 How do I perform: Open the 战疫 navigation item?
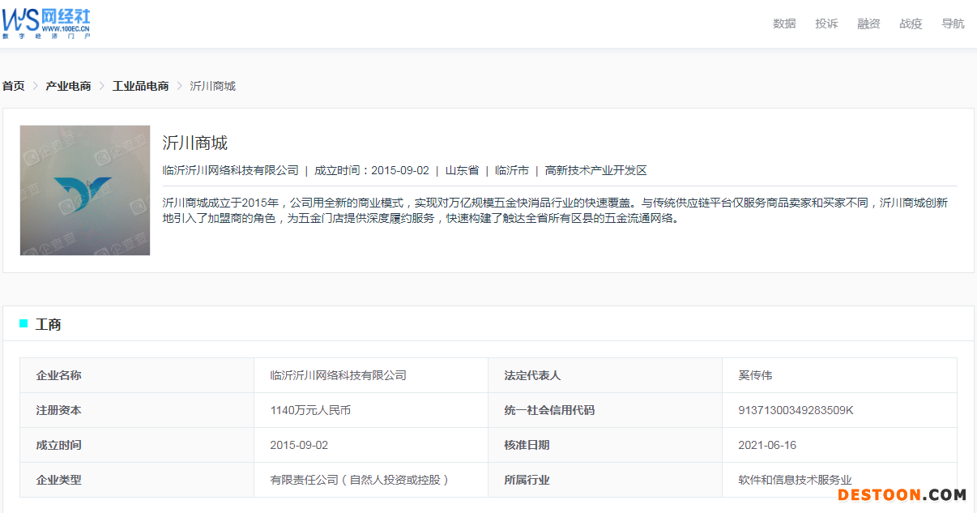[911, 24]
